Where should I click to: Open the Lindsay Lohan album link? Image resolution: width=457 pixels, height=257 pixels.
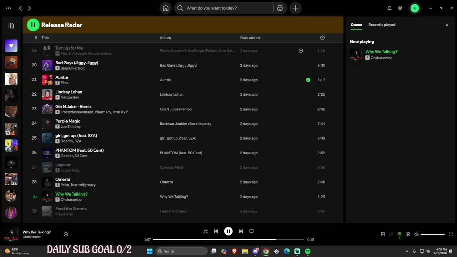coord(171,94)
